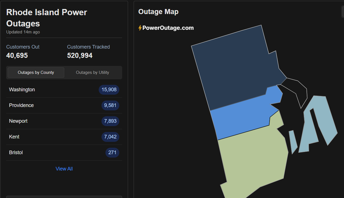Select Providence in the county list
The height and width of the screenshot is (198, 344).
[21, 105]
